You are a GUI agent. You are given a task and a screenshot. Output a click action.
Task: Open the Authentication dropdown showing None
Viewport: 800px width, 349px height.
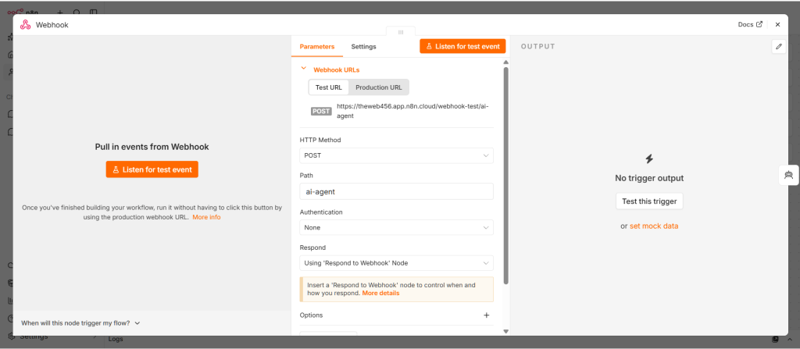[396, 227]
